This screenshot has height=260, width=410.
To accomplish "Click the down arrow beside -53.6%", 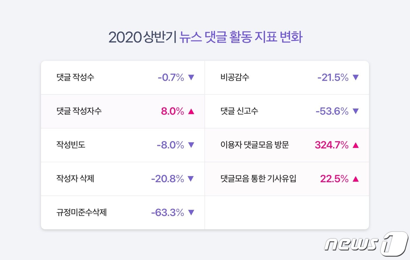I will pyautogui.click(x=356, y=111).
